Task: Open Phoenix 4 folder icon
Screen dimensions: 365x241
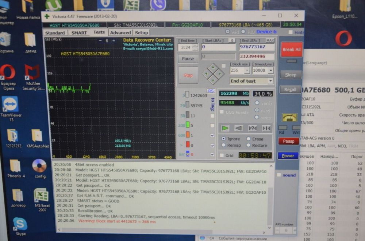Action: tap(16, 168)
